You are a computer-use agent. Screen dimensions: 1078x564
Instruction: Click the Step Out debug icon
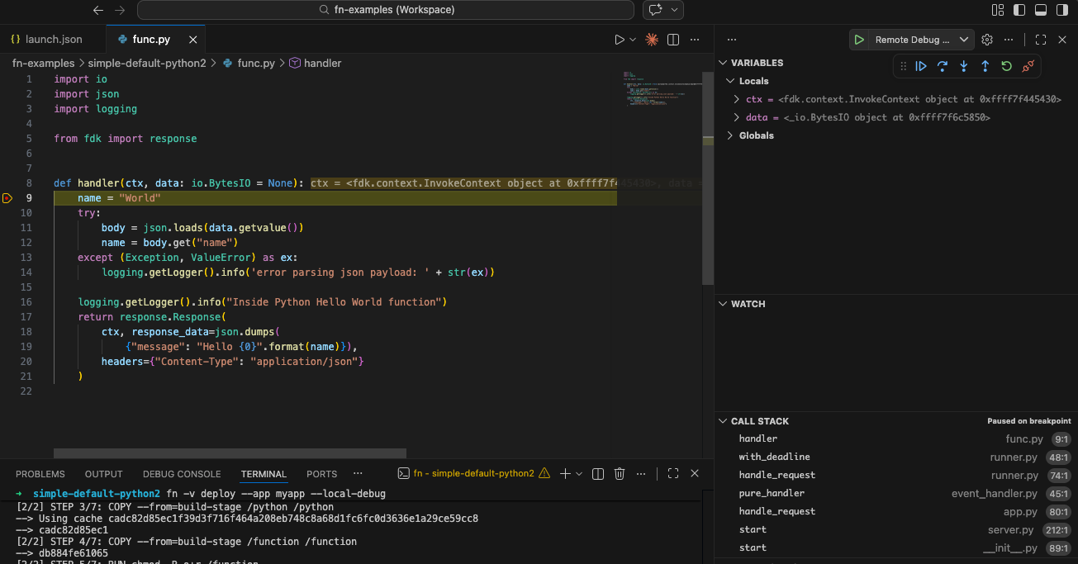pyautogui.click(x=985, y=66)
